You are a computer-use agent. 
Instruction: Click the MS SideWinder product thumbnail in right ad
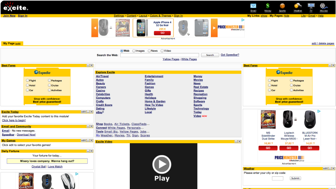(268, 119)
